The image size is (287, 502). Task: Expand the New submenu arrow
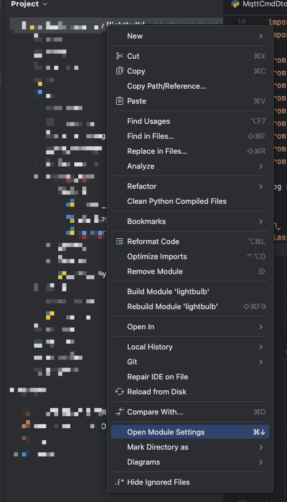point(261,36)
